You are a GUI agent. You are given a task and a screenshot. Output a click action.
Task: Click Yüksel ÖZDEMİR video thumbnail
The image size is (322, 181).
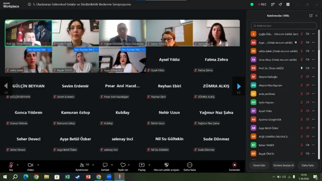122,33
